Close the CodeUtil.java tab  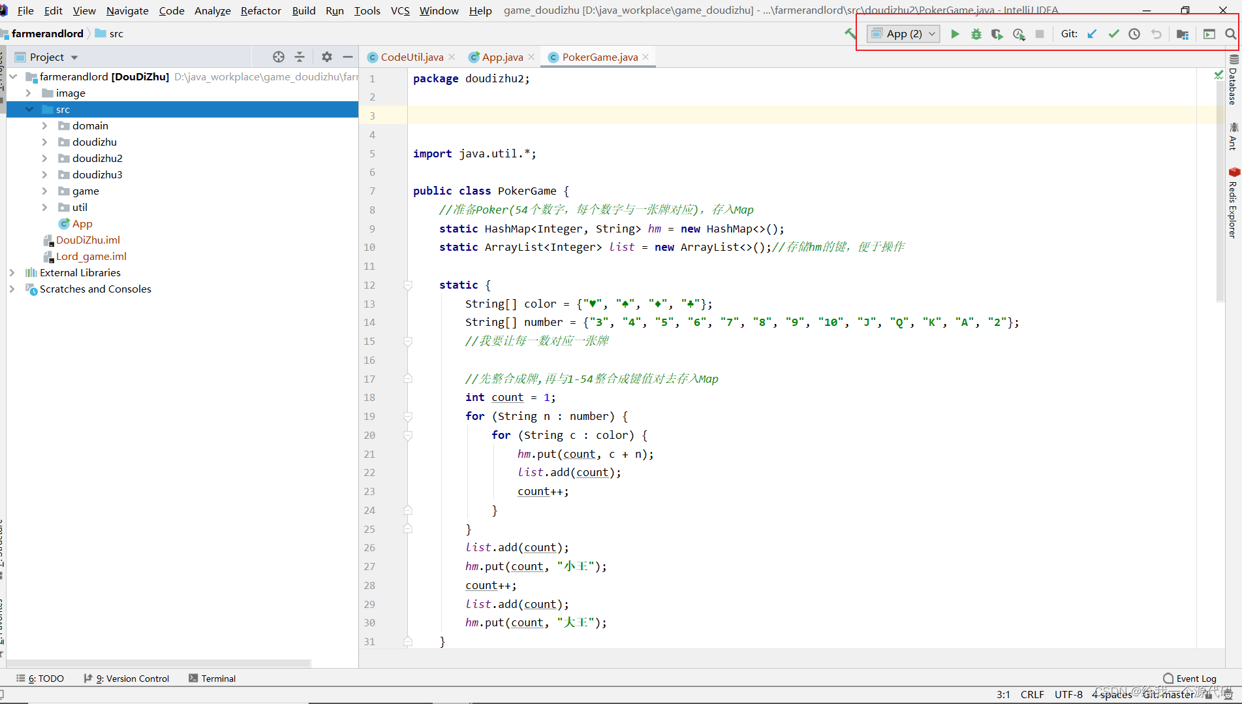(x=452, y=57)
